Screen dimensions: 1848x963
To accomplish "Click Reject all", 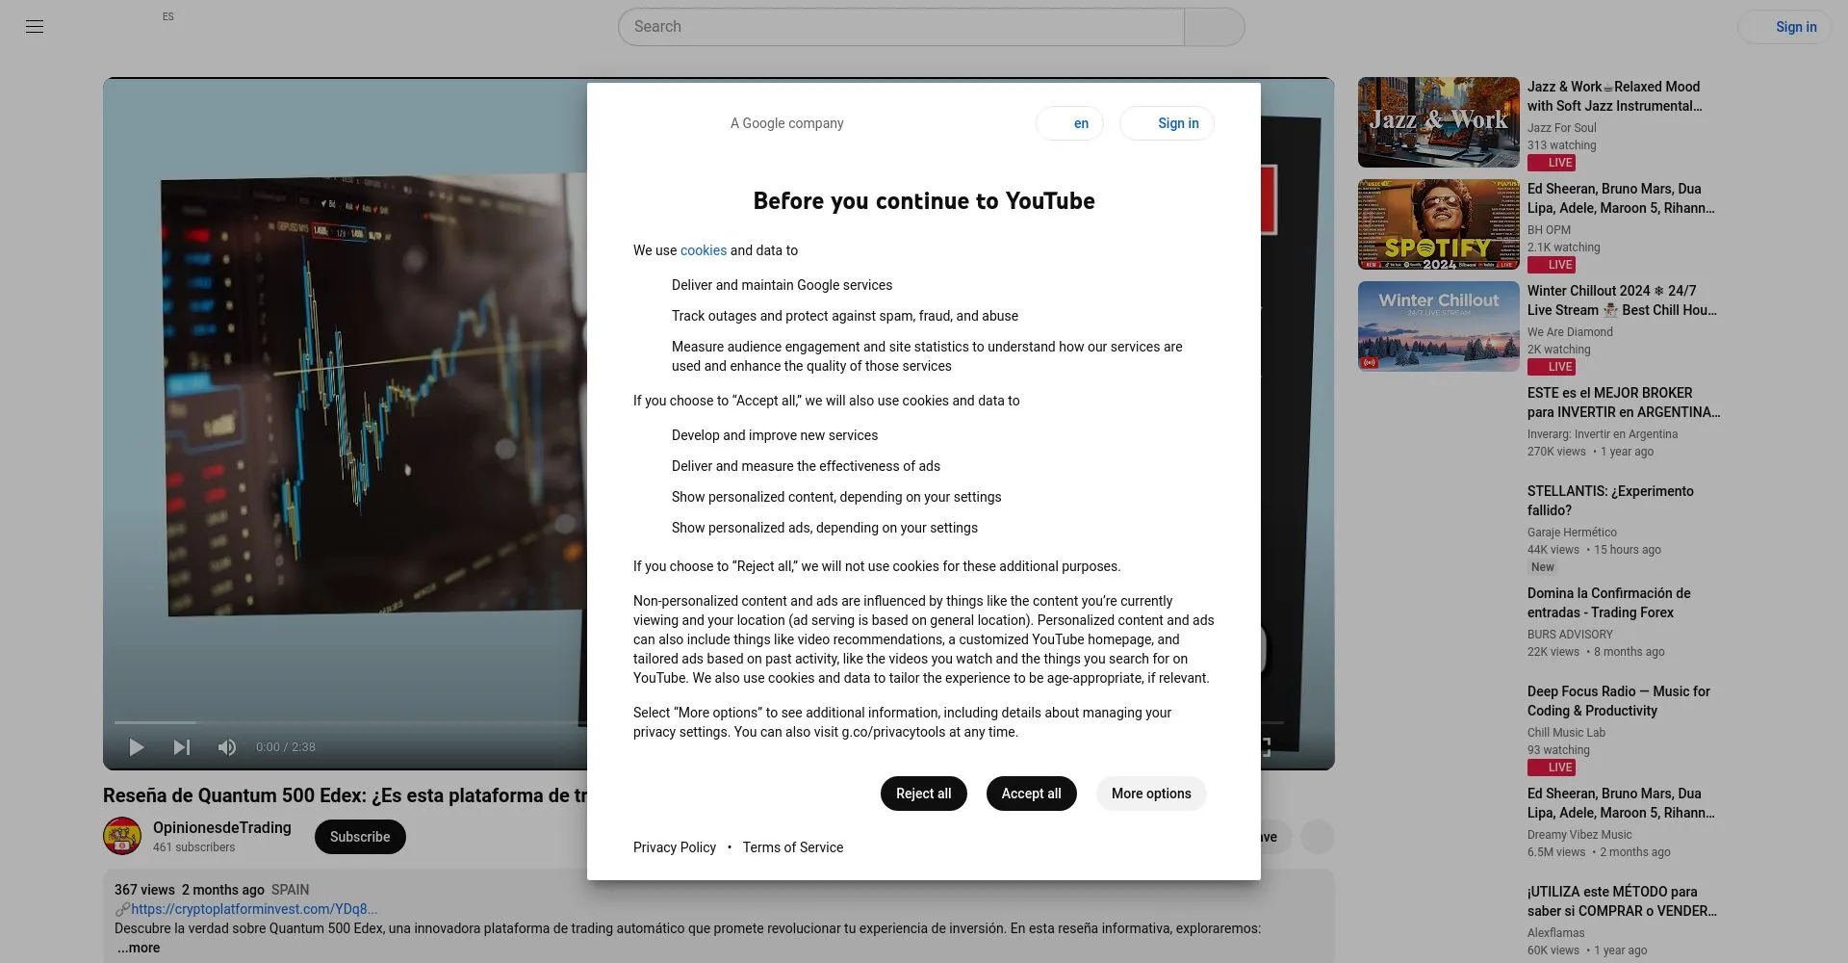I will pyautogui.click(x=923, y=794).
